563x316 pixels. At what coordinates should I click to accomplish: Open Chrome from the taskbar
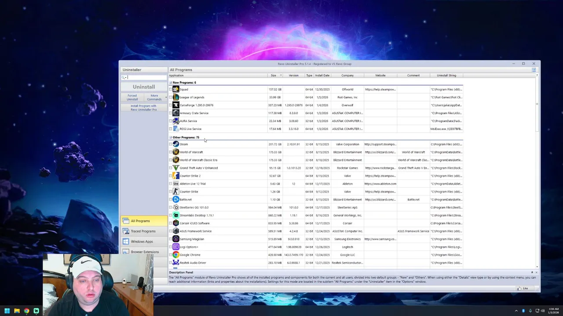click(x=26, y=311)
